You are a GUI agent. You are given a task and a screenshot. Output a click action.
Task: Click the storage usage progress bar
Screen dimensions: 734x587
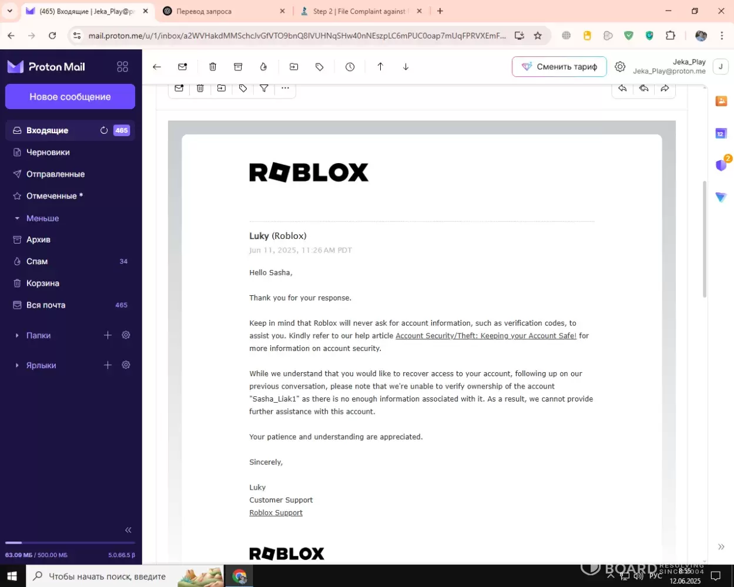click(x=70, y=543)
